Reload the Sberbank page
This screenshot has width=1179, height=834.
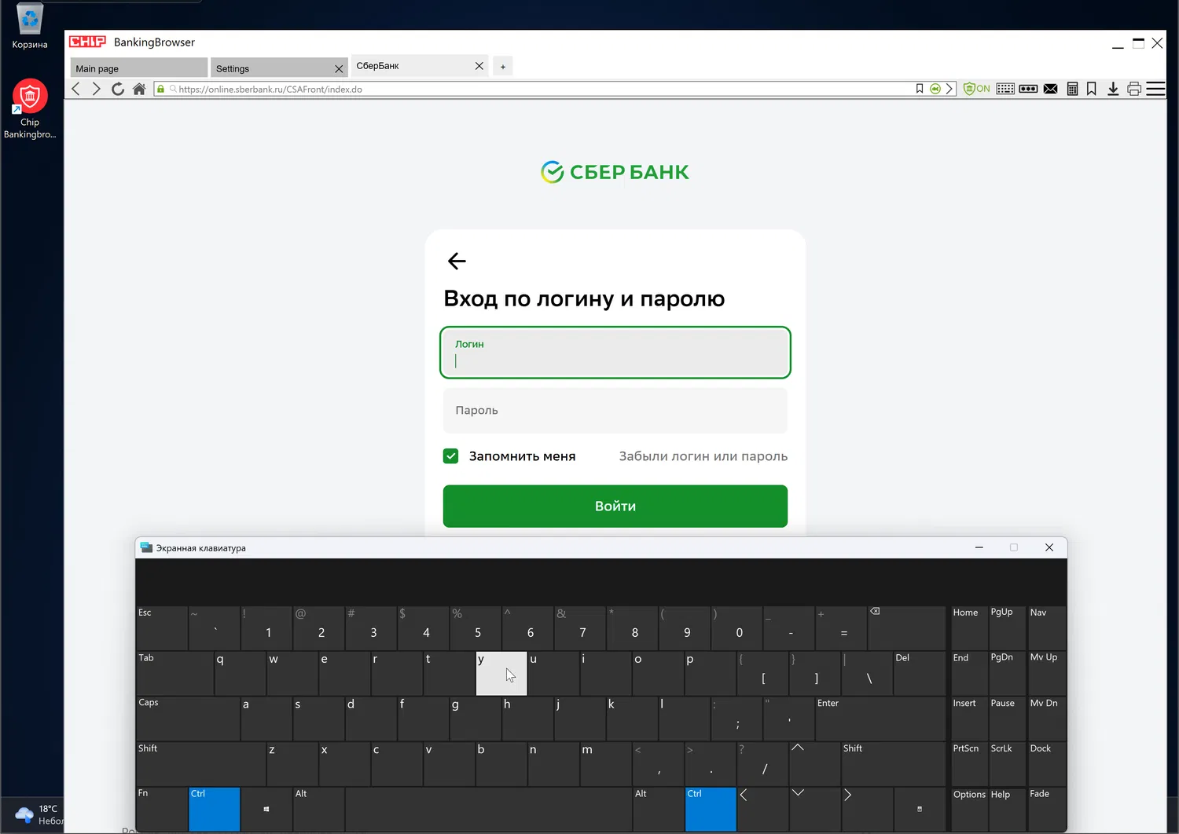(118, 89)
